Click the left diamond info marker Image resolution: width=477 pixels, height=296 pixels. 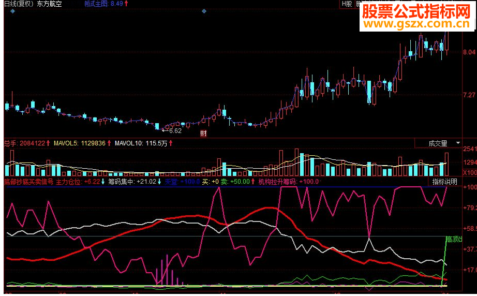12,11
